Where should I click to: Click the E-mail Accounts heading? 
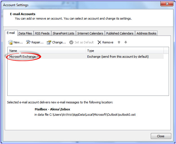pos(23,14)
